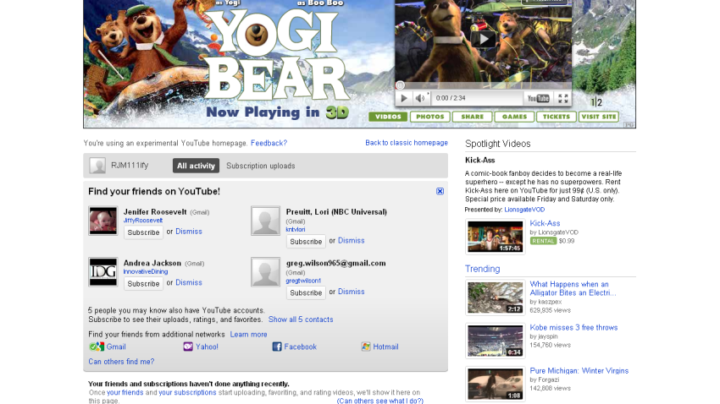Find friends via the Hotmail link
The width and height of the screenshot is (720, 404).
[385, 347]
